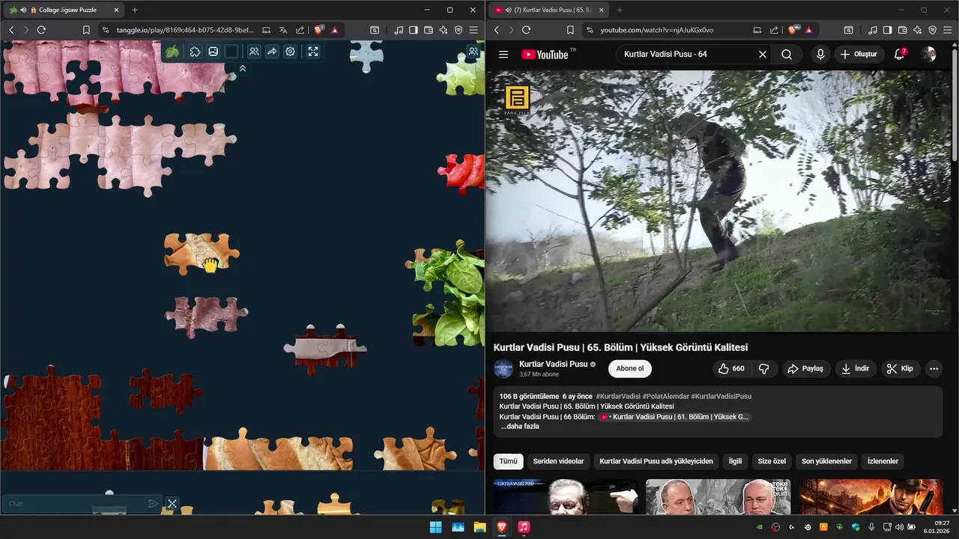Image resolution: width=959 pixels, height=539 pixels.
Task: Open YouTube guide hamburger menu
Action: pyautogui.click(x=503, y=54)
